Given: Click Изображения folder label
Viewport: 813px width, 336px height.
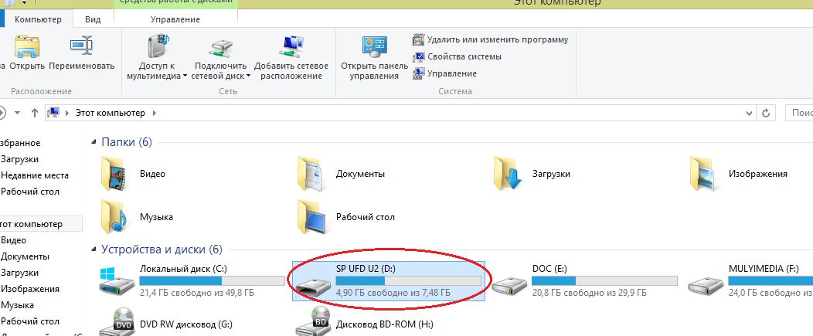Looking at the screenshot, I should pos(758,174).
